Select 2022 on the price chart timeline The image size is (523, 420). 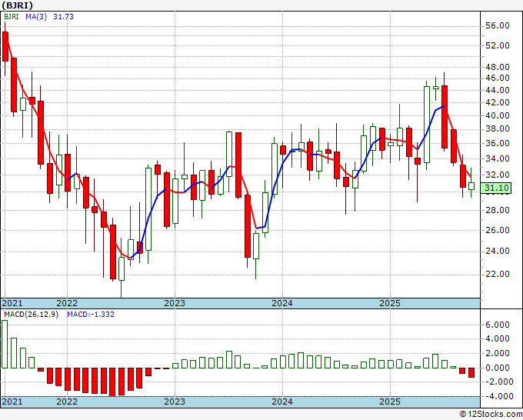click(x=67, y=303)
